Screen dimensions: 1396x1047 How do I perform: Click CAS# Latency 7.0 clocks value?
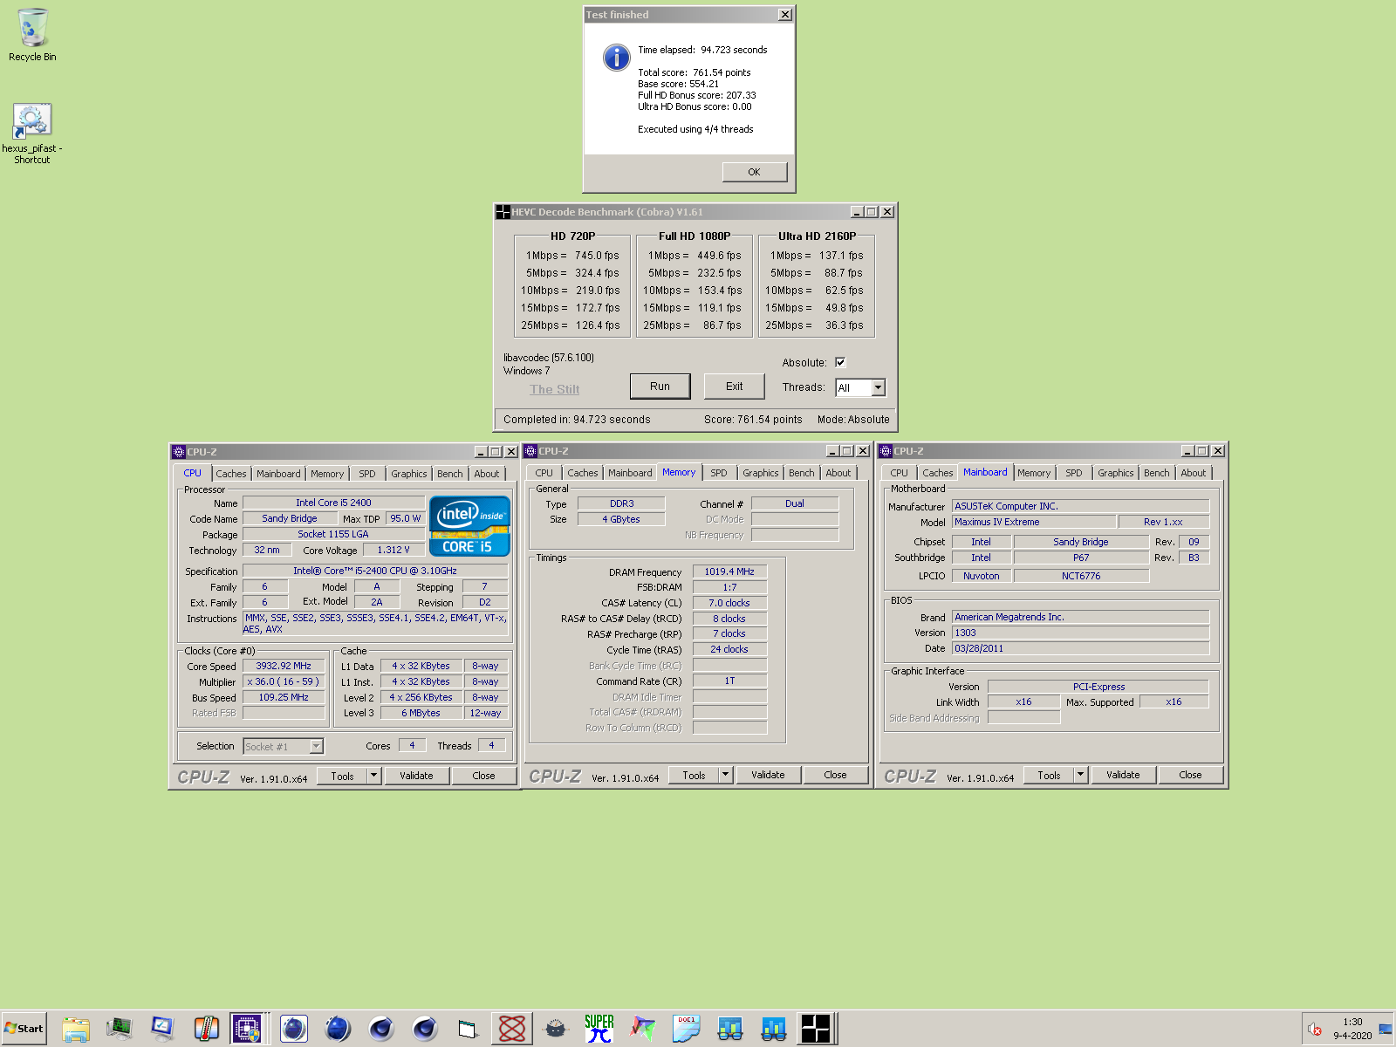coord(729,603)
